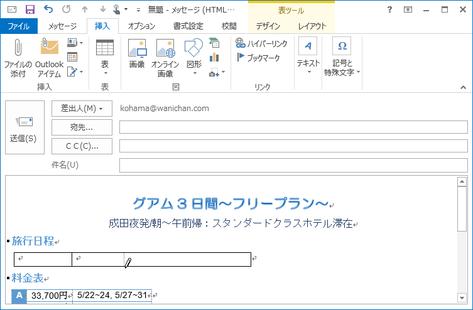Go to previous item with up arrow
The height and width of the screenshot is (310, 473).
coord(85,9)
